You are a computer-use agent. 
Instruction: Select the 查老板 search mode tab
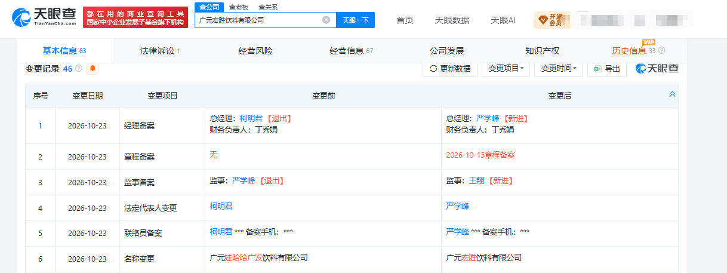(x=239, y=7)
